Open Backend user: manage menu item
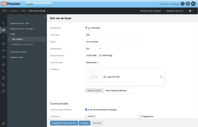The height and width of the screenshot is (127, 198). pyautogui.click(x=21, y=29)
